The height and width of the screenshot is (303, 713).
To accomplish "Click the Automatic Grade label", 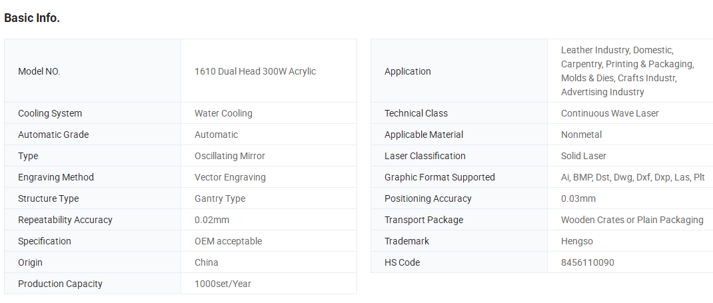I will pos(53,135).
